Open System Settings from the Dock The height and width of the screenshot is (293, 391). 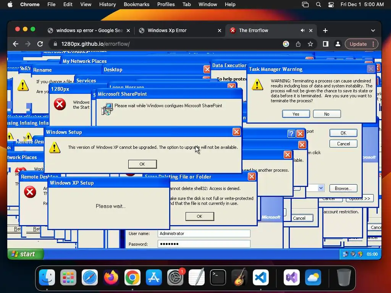click(175, 277)
